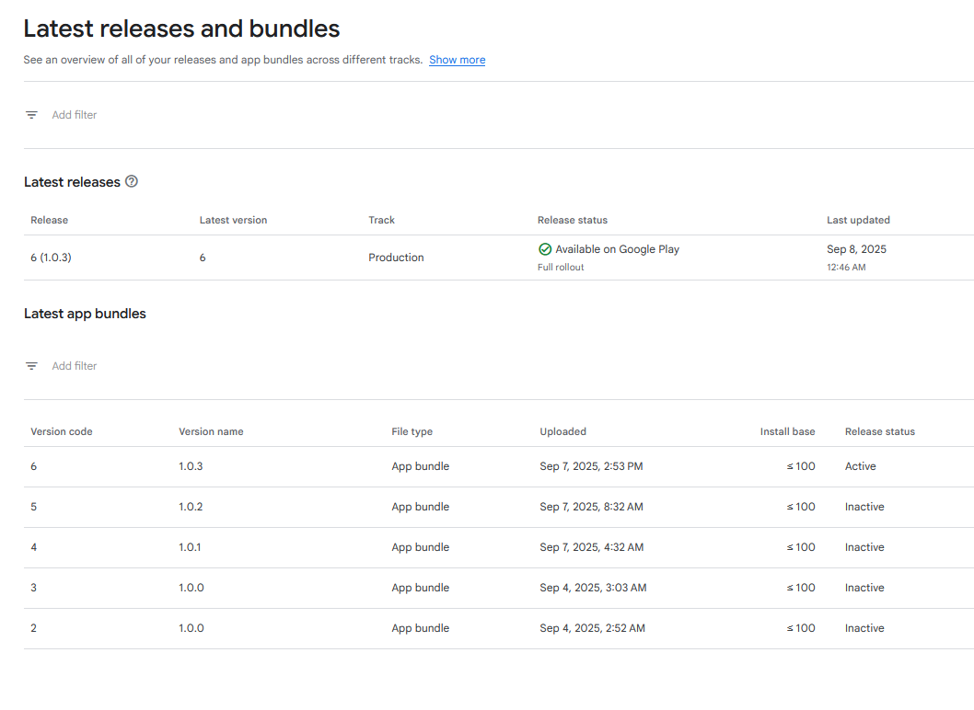Click the Release column header
The image size is (974, 710).
[49, 221]
